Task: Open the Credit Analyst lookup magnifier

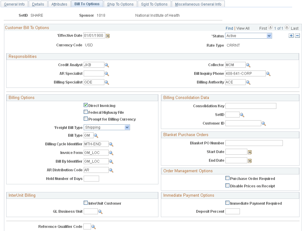Action: tap(107, 65)
